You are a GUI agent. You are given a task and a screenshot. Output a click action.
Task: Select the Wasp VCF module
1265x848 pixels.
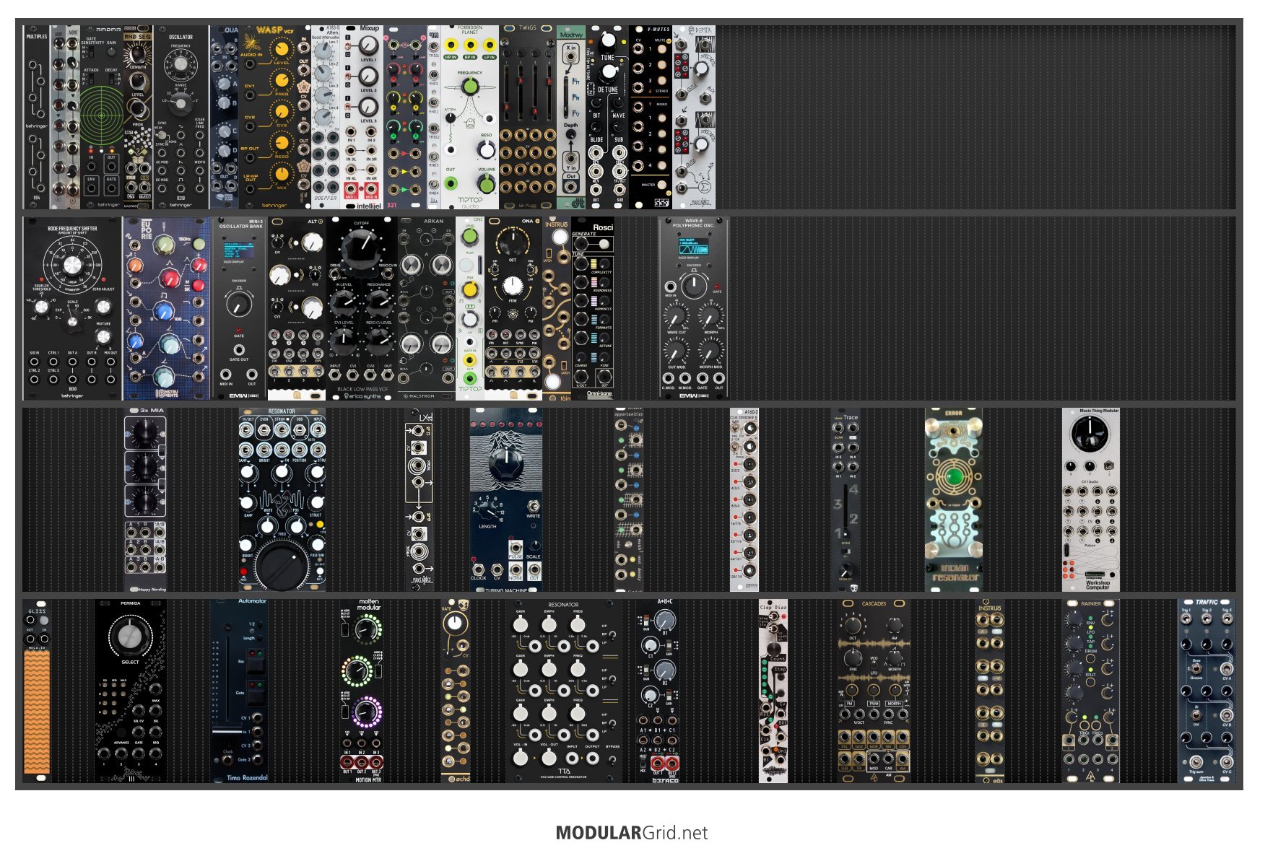tap(274, 118)
